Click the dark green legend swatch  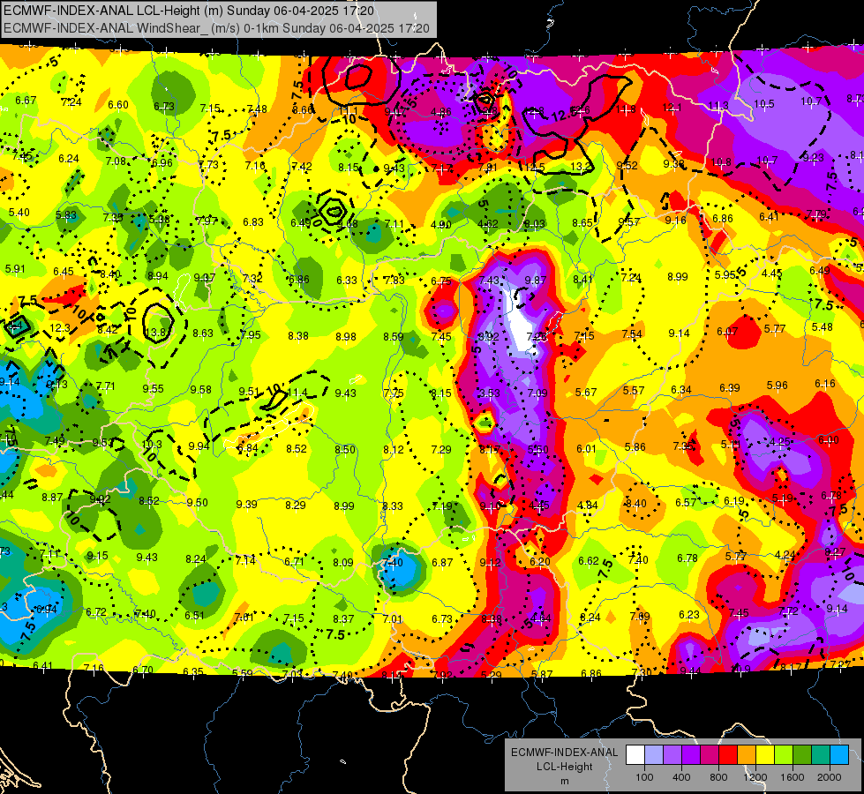pos(801,755)
